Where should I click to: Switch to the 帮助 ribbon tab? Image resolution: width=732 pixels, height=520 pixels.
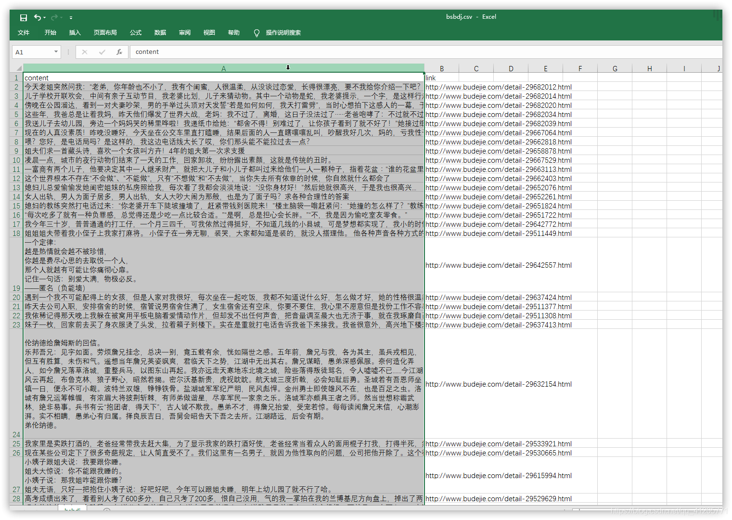(x=234, y=33)
